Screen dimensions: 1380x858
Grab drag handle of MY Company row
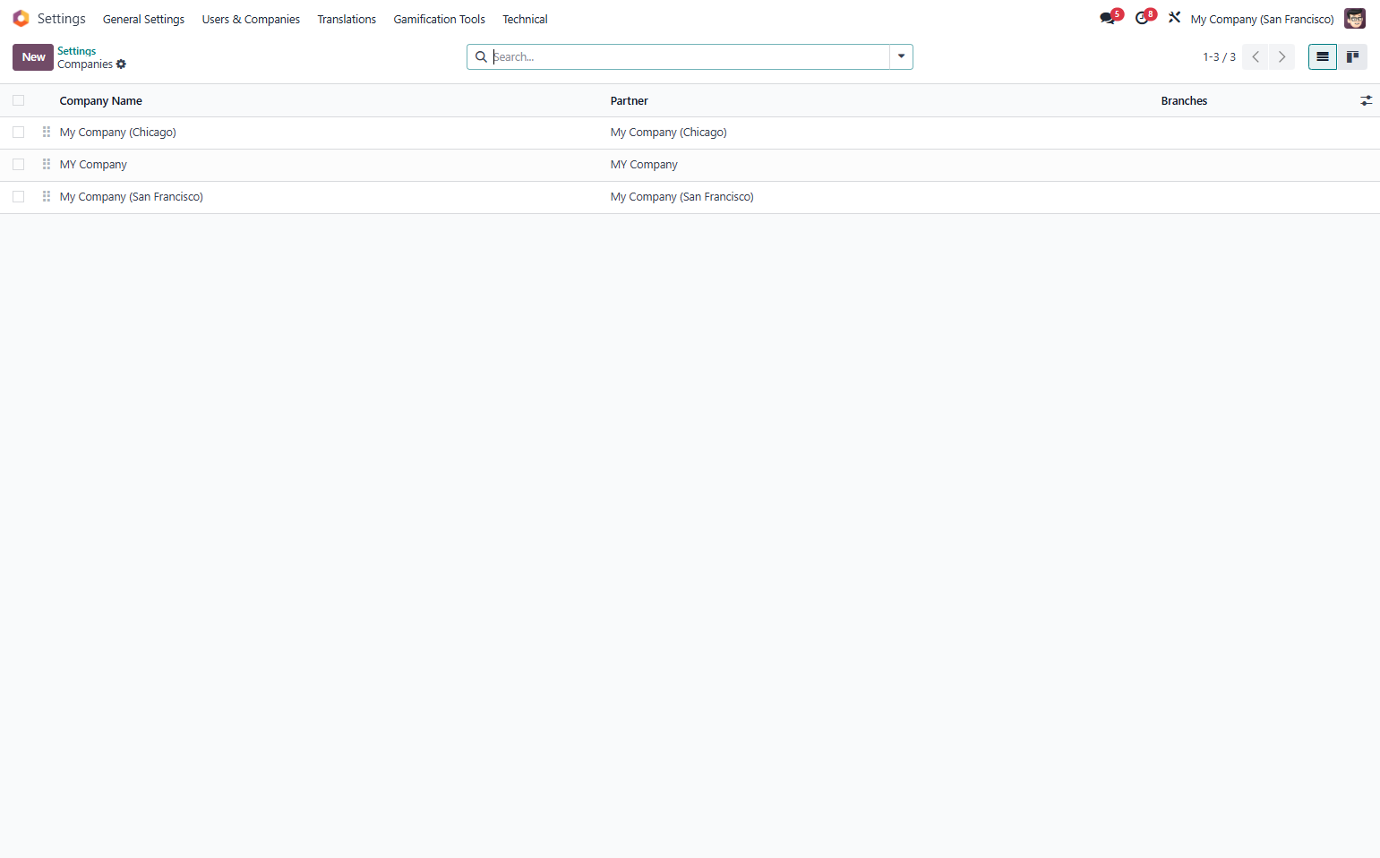47,165
